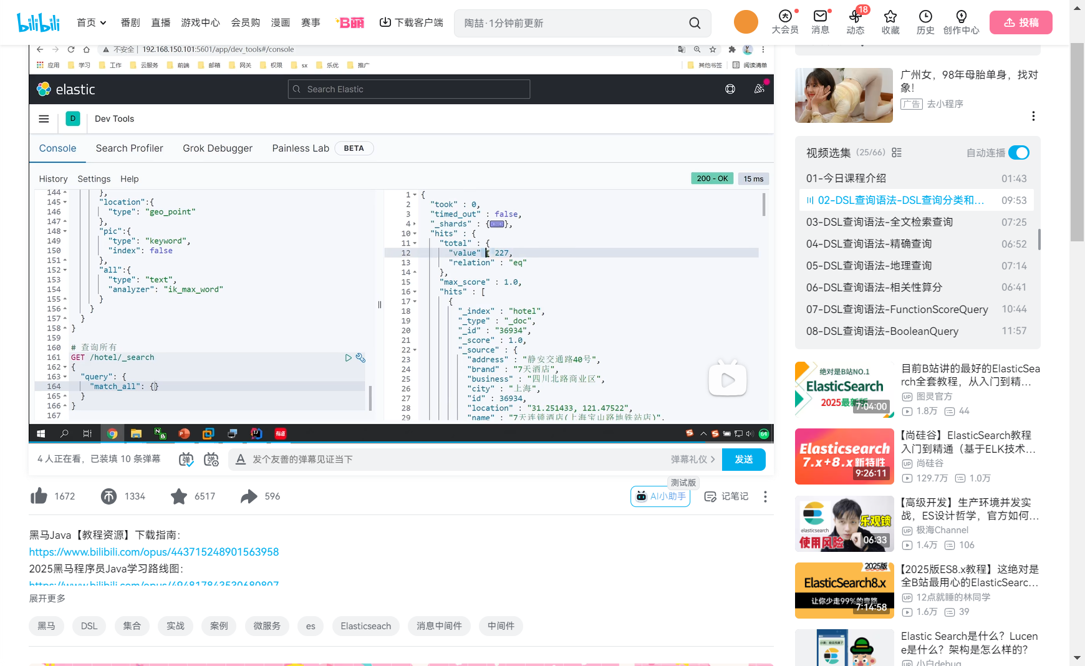This screenshot has width=1085, height=666.
Task: Open the wrench request options icon
Action: [x=360, y=357]
